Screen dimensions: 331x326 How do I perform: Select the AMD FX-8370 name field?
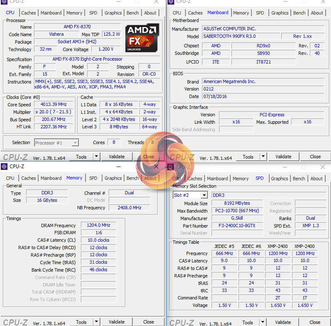click(x=77, y=27)
